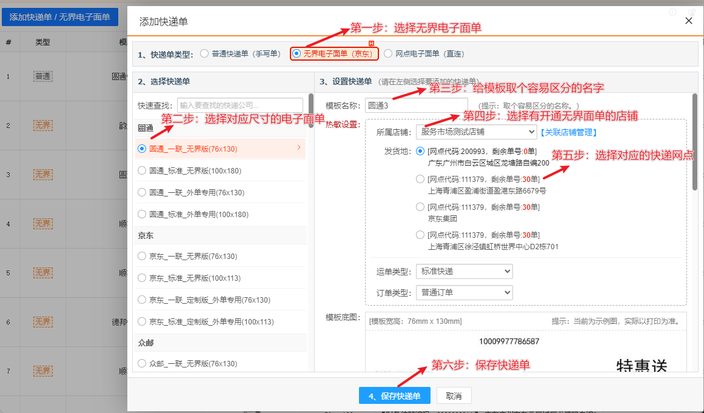Close the 添加快递单 dialog with X
The height and width of the screenshot is (413, 704).
688,21
